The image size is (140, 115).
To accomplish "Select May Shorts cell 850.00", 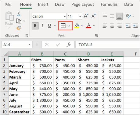I will pos(88,89).
